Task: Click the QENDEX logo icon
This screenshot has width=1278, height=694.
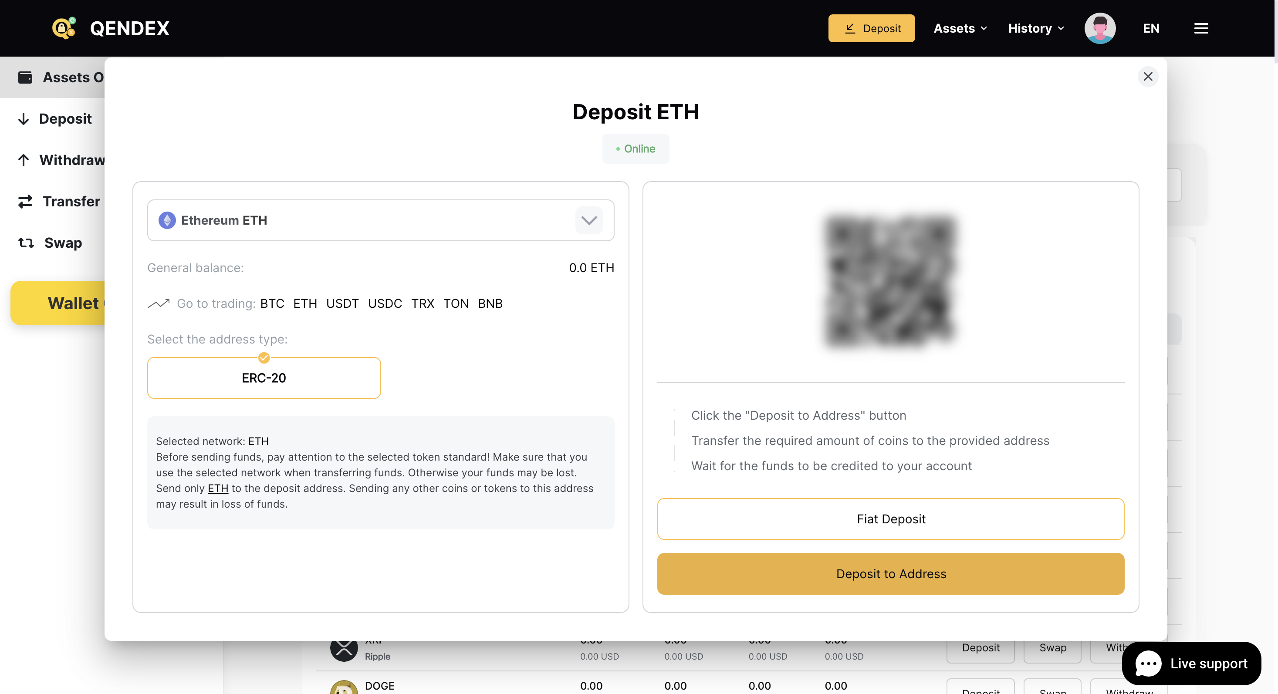Action: pos(64,28)
